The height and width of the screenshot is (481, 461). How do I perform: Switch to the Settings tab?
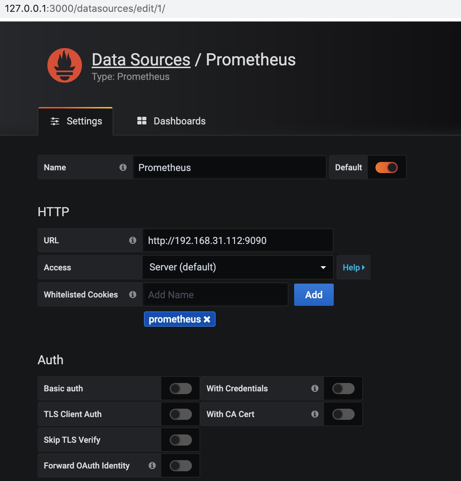(x=75, y=121)
